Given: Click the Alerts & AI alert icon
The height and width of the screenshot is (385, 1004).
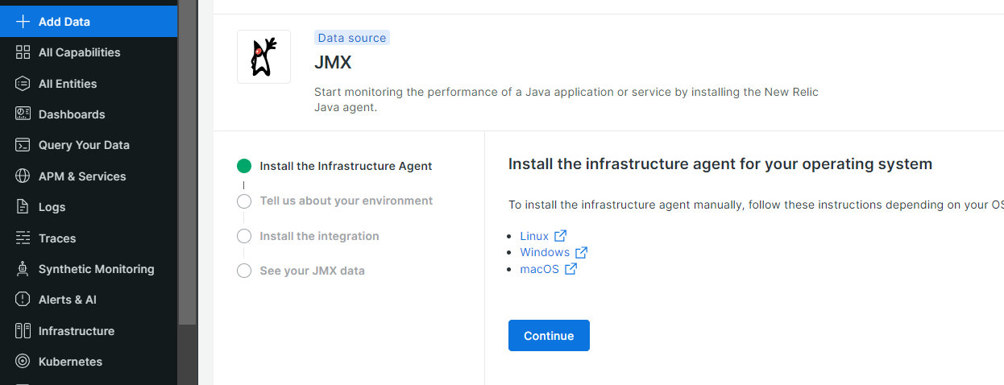Looking at the screenshot, I should [x=23, y=300].
